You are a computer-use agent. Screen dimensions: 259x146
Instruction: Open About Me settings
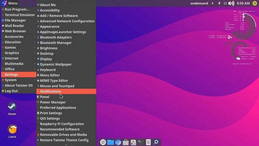click(66, 5)
